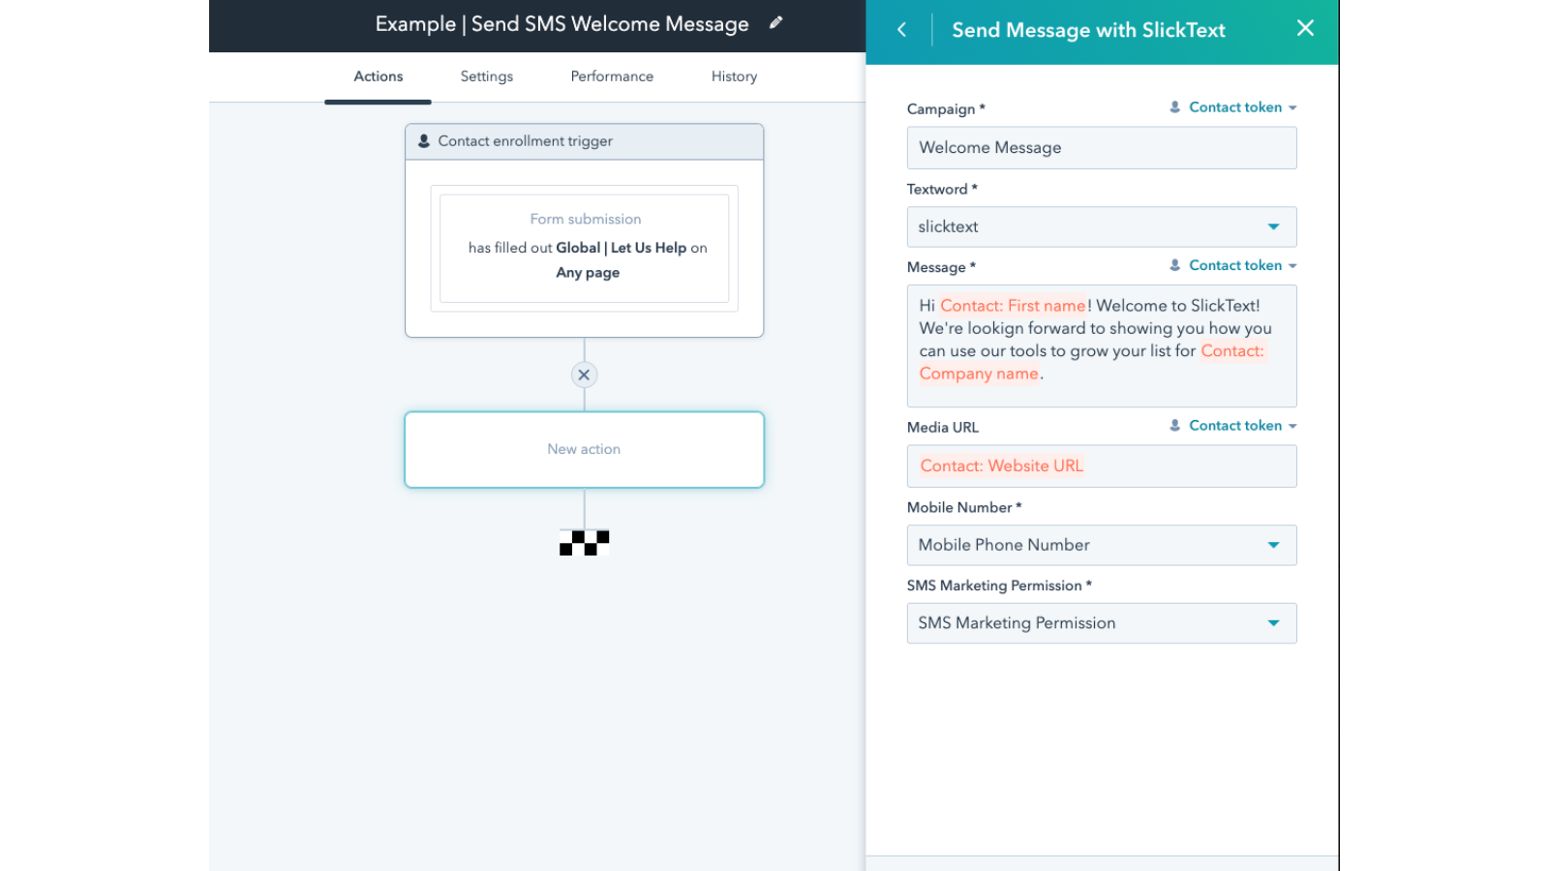The image size is (1549, 871).
Task: Expand the Textword dropdown showing slicktext
Action: coord(1101,226)
